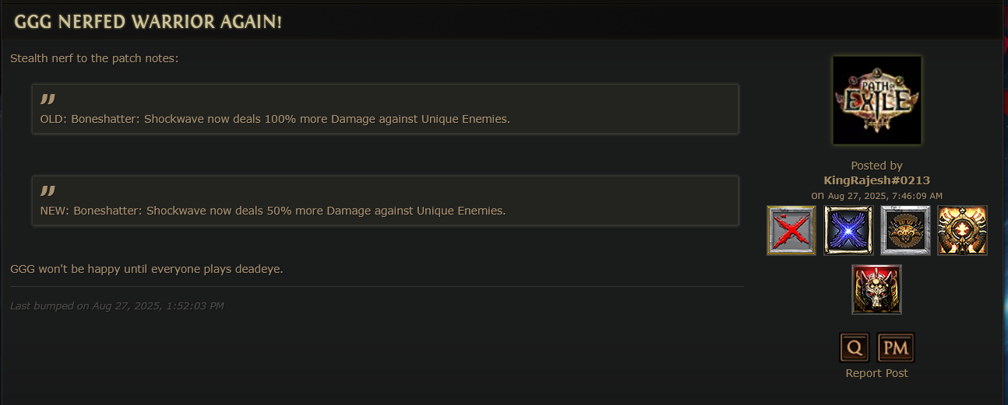The height and width of the screenshot is (405, 1008).
Task: Click the quotation mark icon in OLD quote
Action: click(x=48, y=99)
